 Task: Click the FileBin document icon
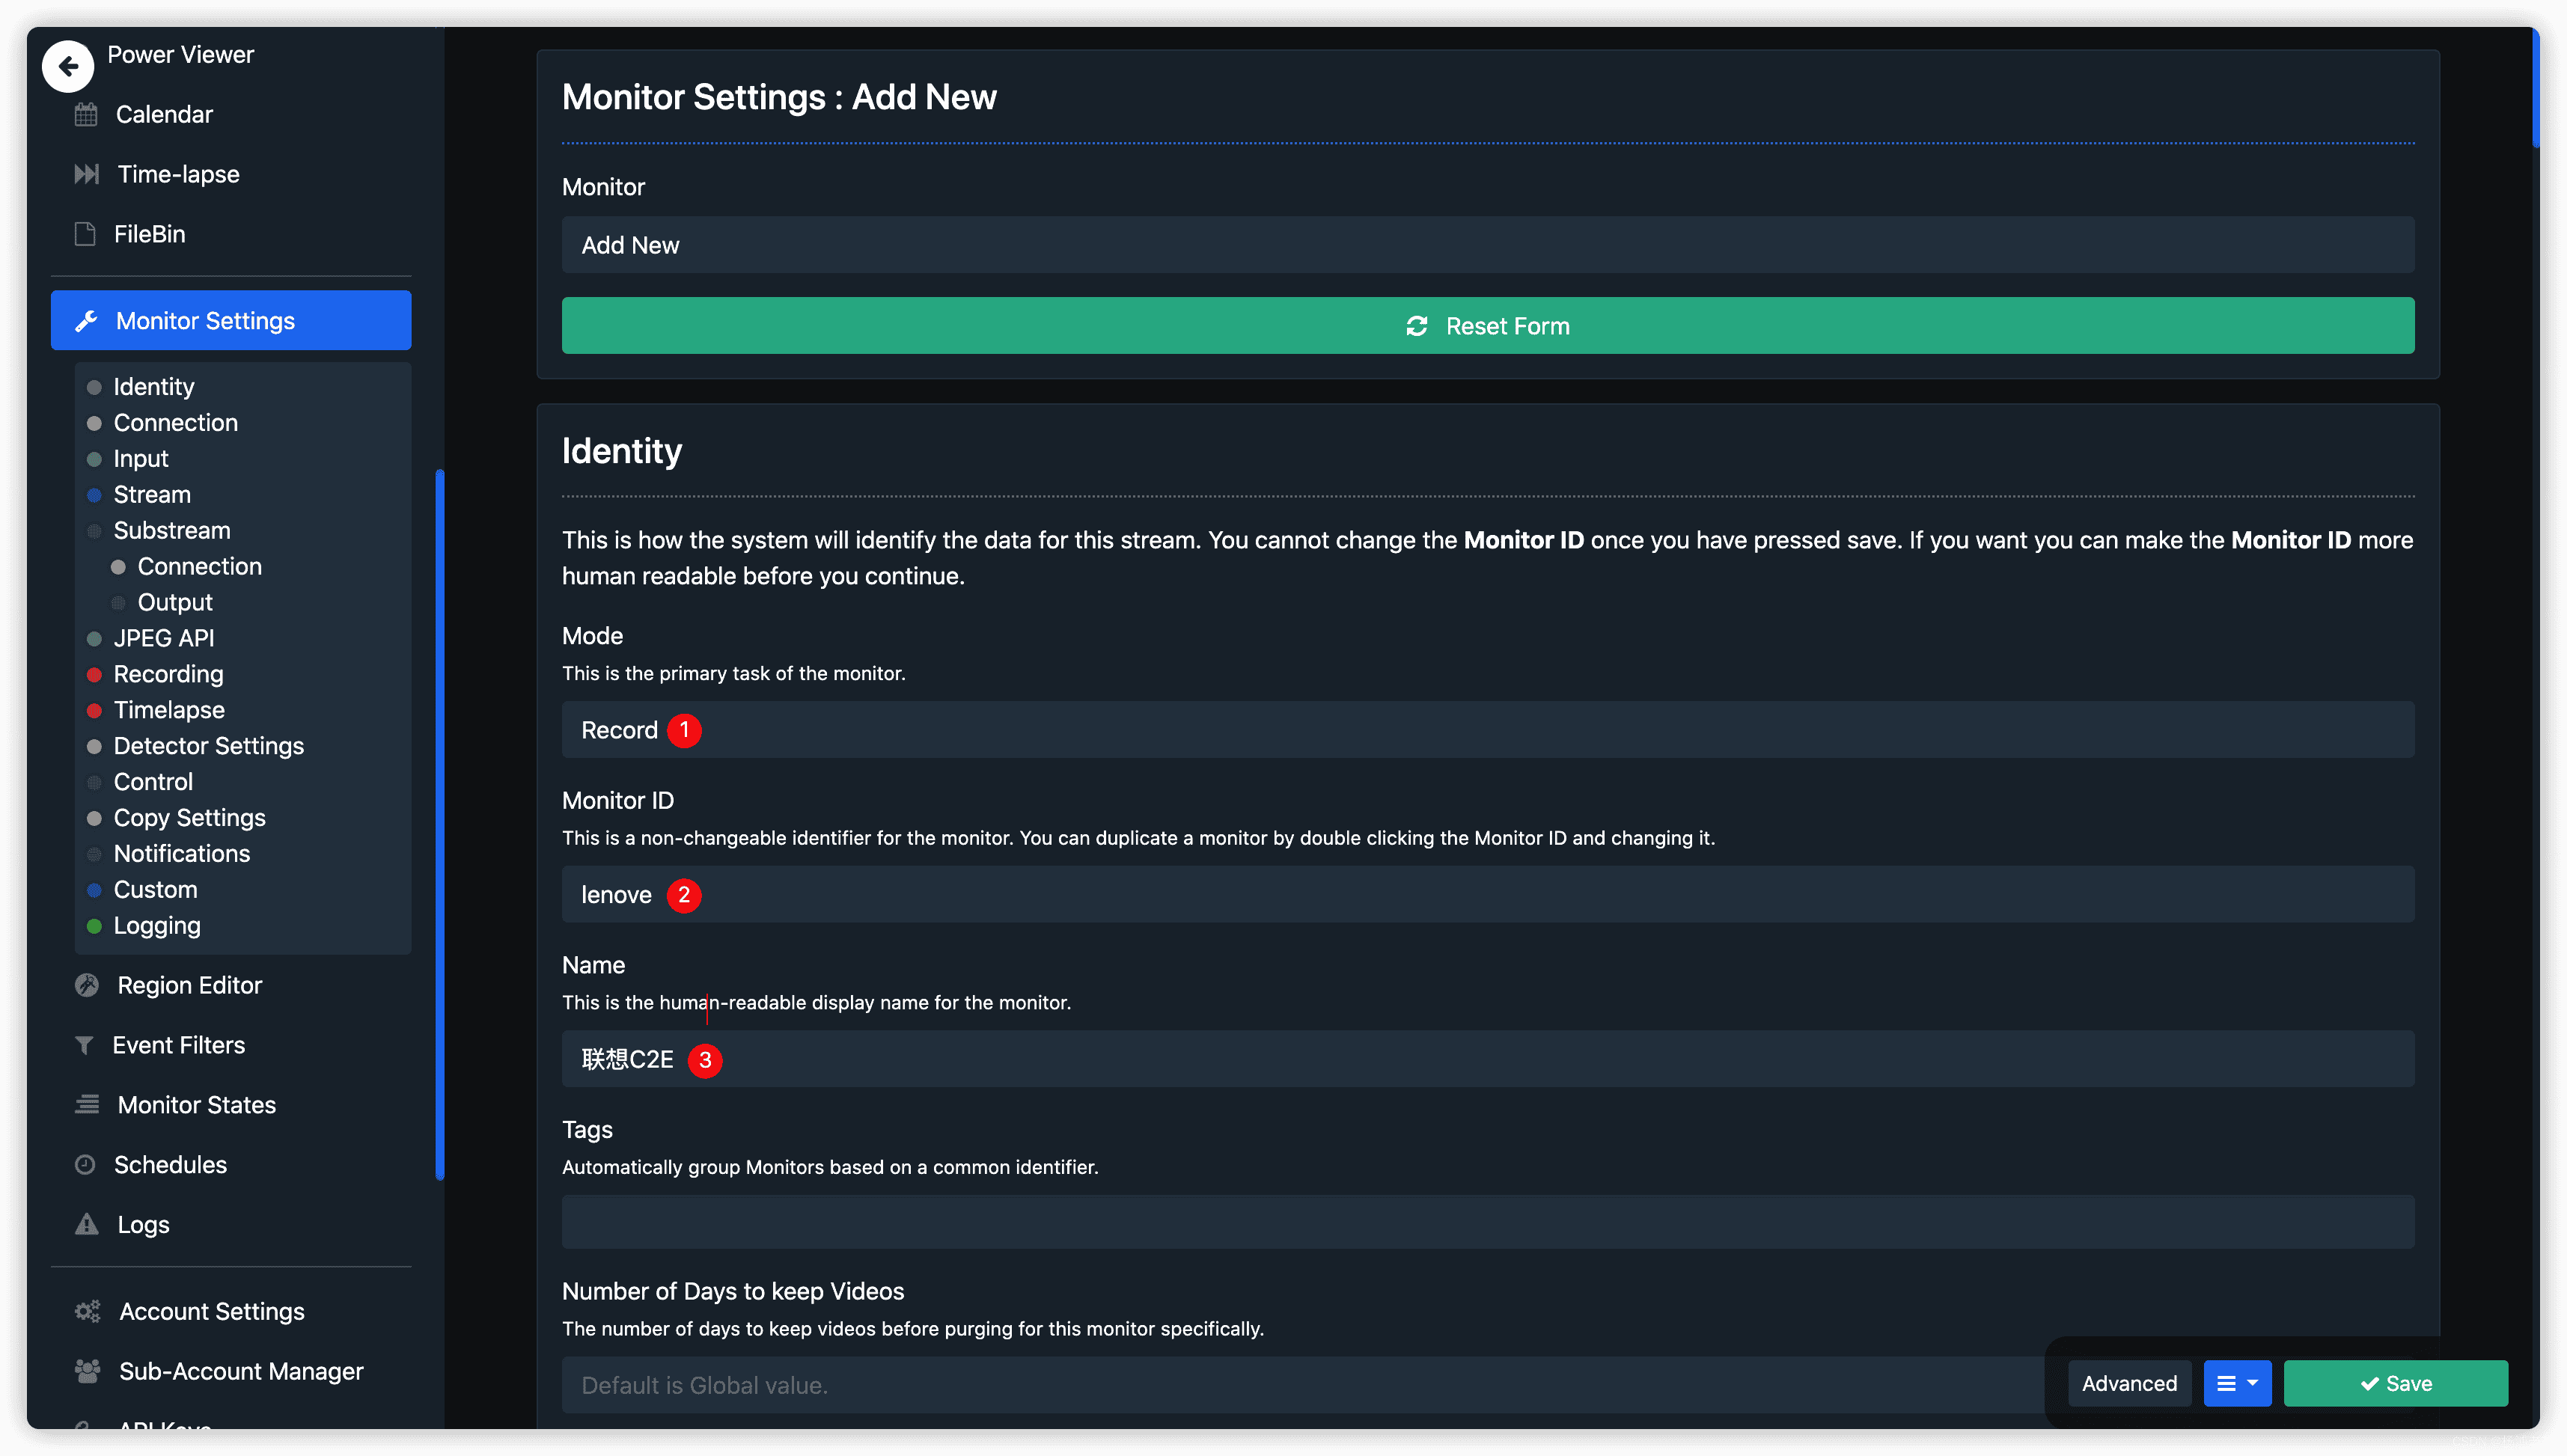pyautogui.click(x=85, y=234)
